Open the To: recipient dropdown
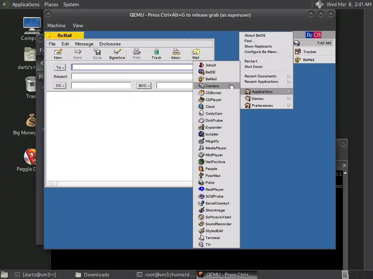This screenshot has height=279, width=373. tap(60, 67)
